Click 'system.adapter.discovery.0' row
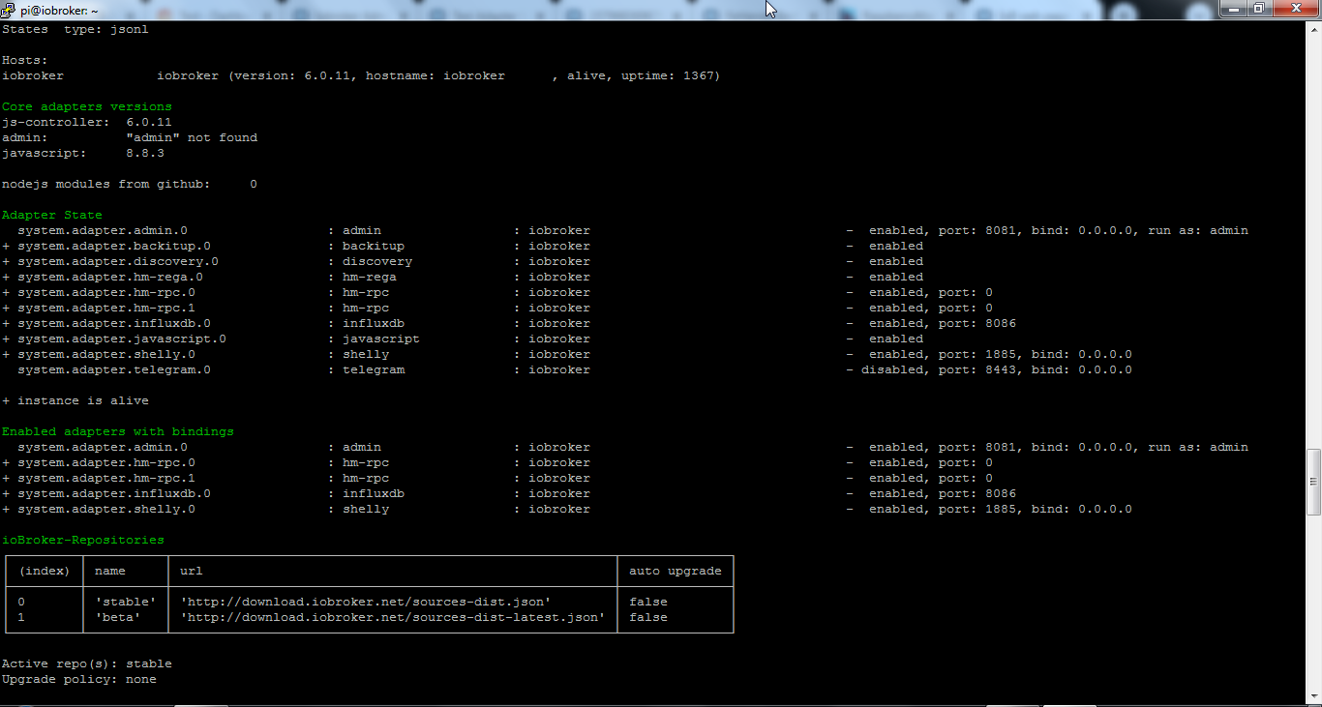Image resolution: width=1322 pixels, height=707 pixels. click(118, 261)
